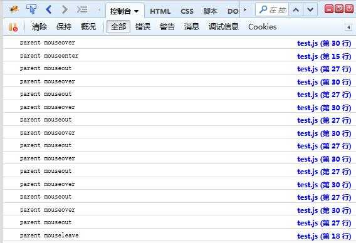
Task: Switch to the 脚本 tab
Action: click(210, 11)
